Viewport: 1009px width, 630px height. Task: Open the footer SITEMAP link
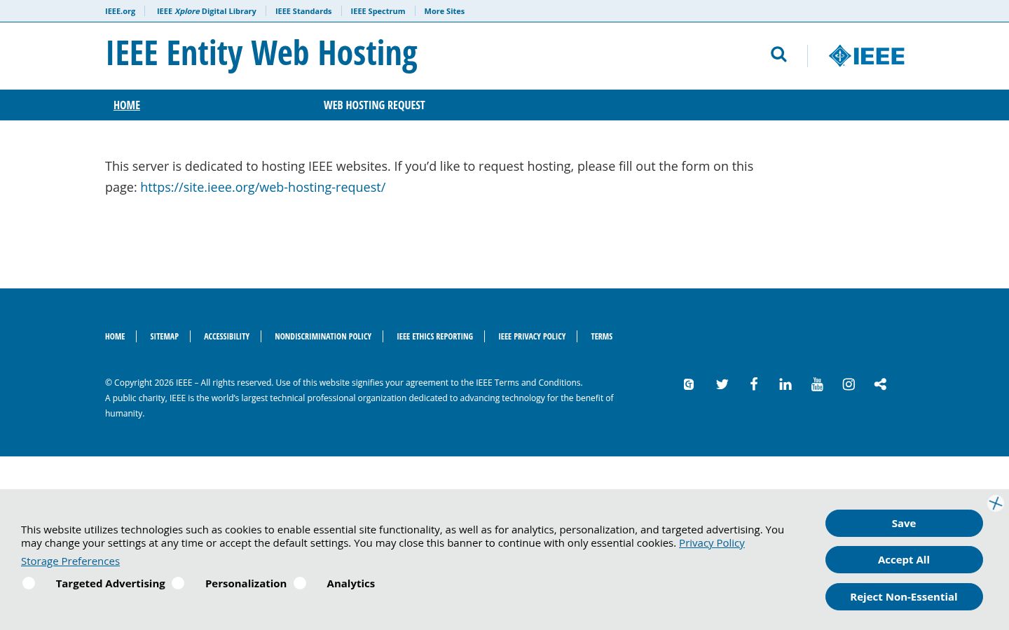(165, 337)
